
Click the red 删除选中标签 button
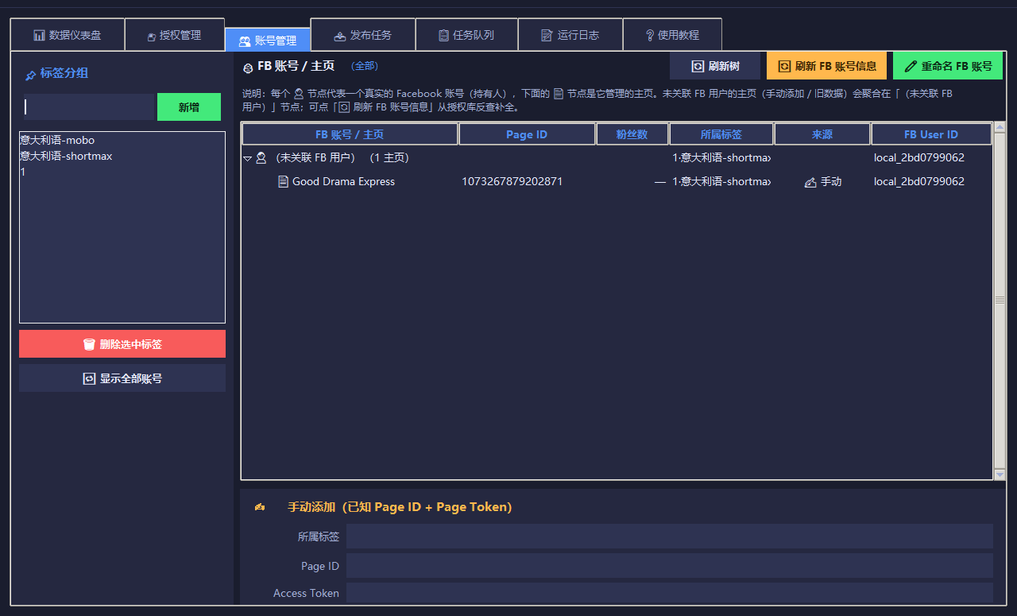(122, 344)
